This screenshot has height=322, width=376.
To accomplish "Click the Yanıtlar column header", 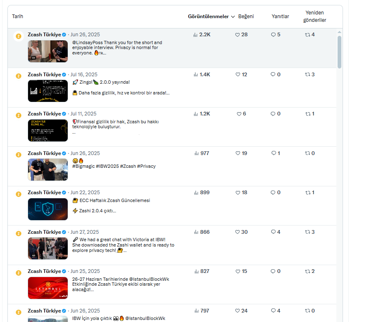I will (280, 16).
